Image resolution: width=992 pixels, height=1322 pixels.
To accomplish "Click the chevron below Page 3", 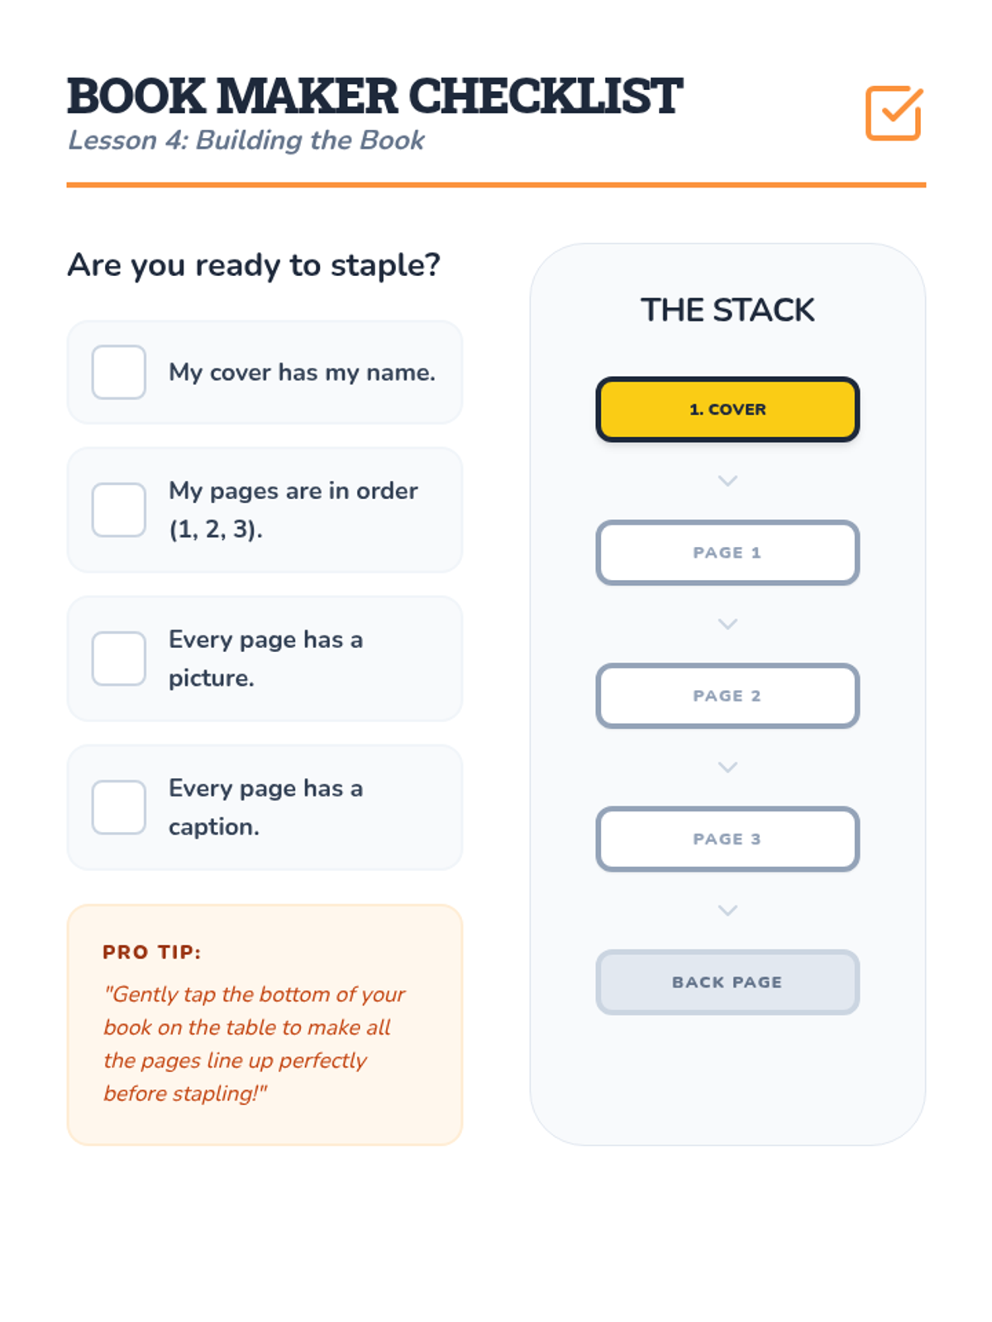I will pos(727,910).
